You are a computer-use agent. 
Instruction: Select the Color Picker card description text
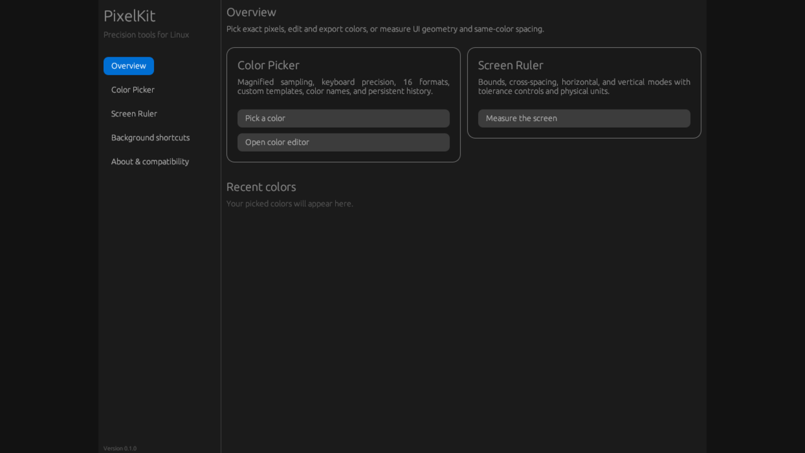coord(343,87)
